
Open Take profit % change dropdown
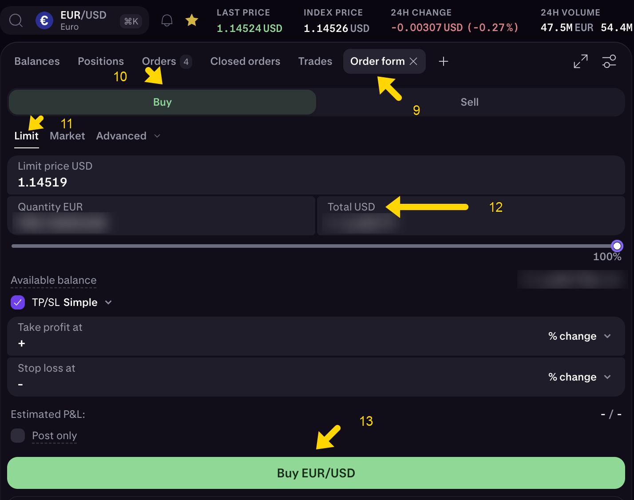tap(580, 336)
